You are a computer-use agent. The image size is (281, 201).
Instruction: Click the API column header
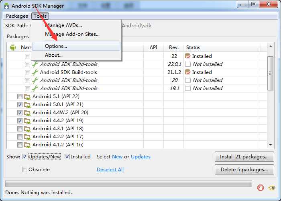click(x=153, y=47)
